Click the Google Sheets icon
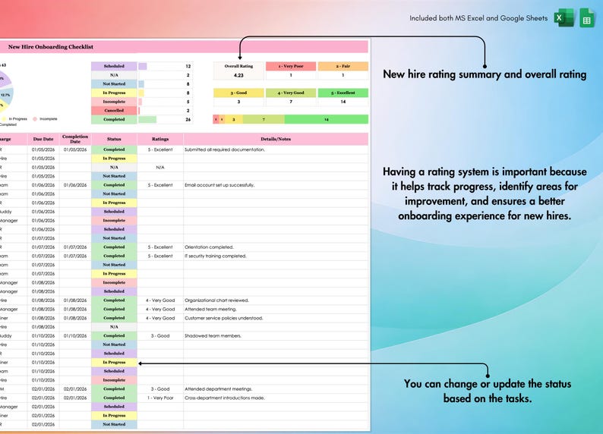The width and height of the screenshot is (603, 434). 587,18
